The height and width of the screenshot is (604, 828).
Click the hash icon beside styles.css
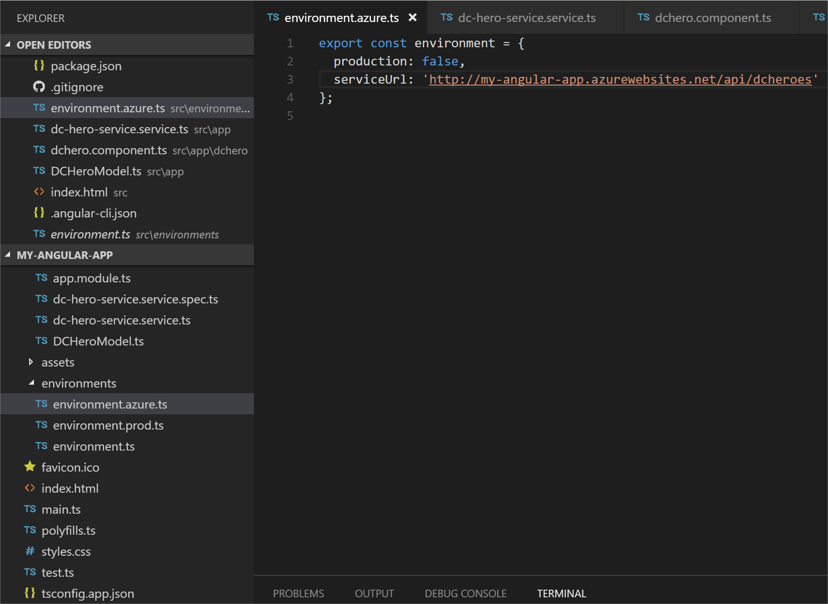click(30, 551)
